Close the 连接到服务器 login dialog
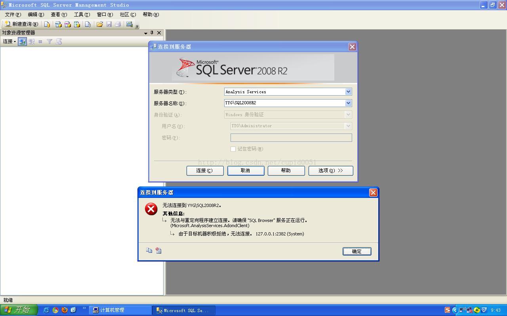Viewport: 507px width, 316px height. click(x=352, y=47)
